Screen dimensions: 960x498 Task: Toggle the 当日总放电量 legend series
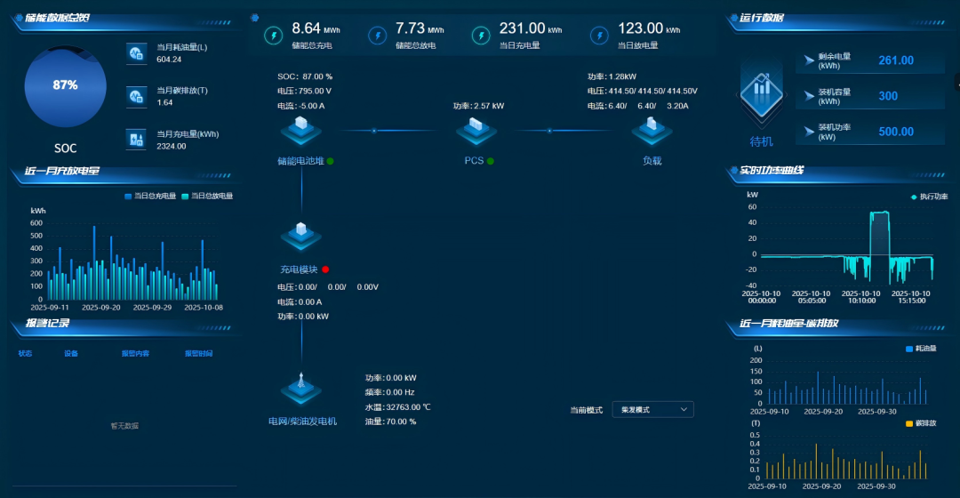coord(207,196)
